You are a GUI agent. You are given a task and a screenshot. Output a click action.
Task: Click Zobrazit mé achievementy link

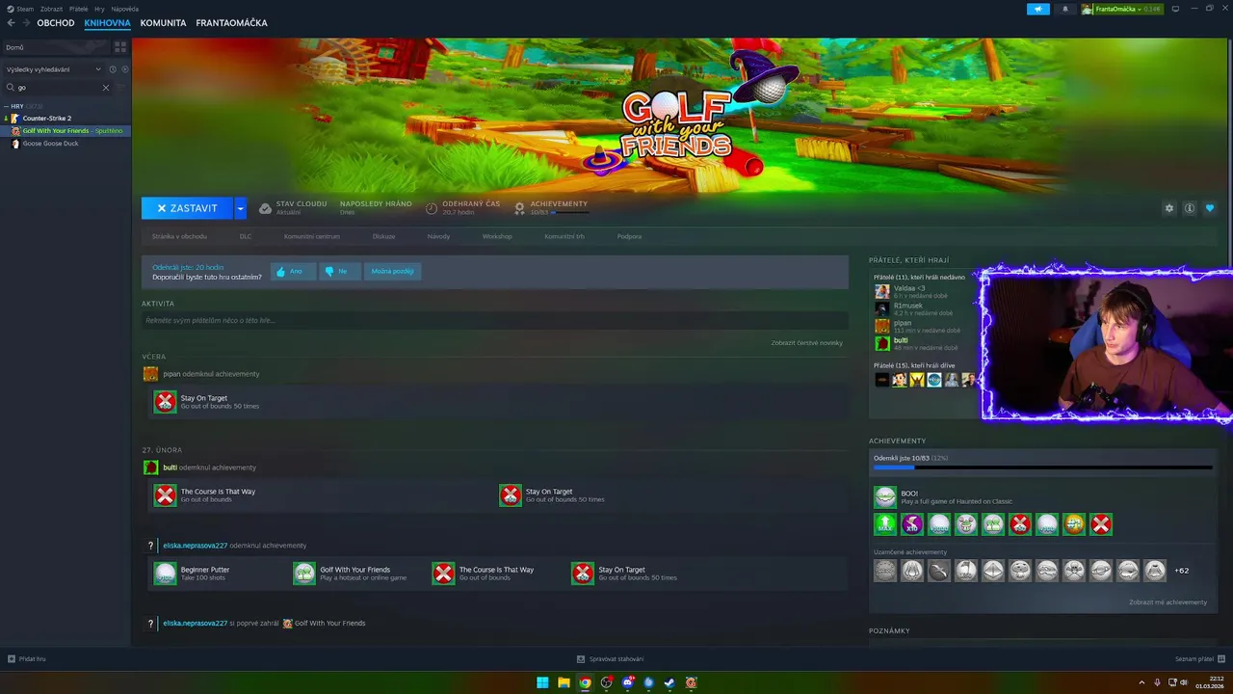pyautogui.click(x=1167, y=602)
